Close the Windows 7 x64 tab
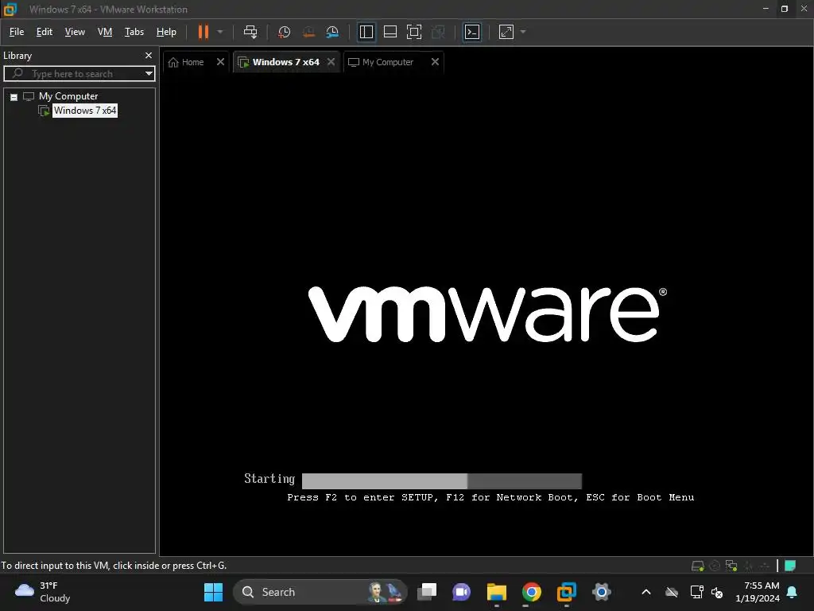The height and width of the screenshot is (611, 814). pos(331,62)
